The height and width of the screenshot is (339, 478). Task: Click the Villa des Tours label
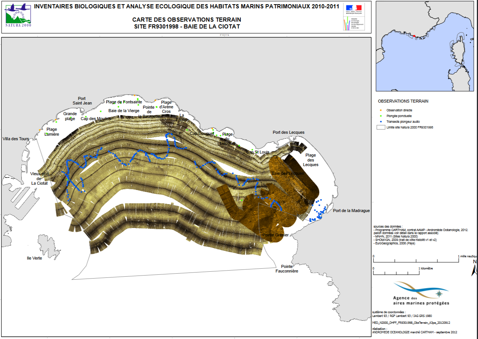tap(16, 139)
